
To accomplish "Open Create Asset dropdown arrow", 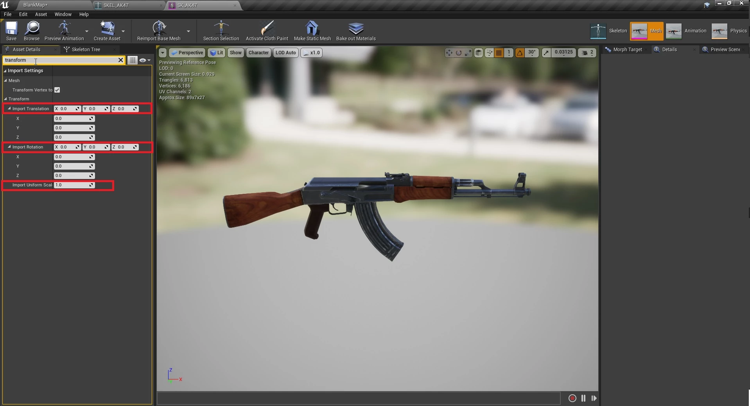I will coord(123,31).
